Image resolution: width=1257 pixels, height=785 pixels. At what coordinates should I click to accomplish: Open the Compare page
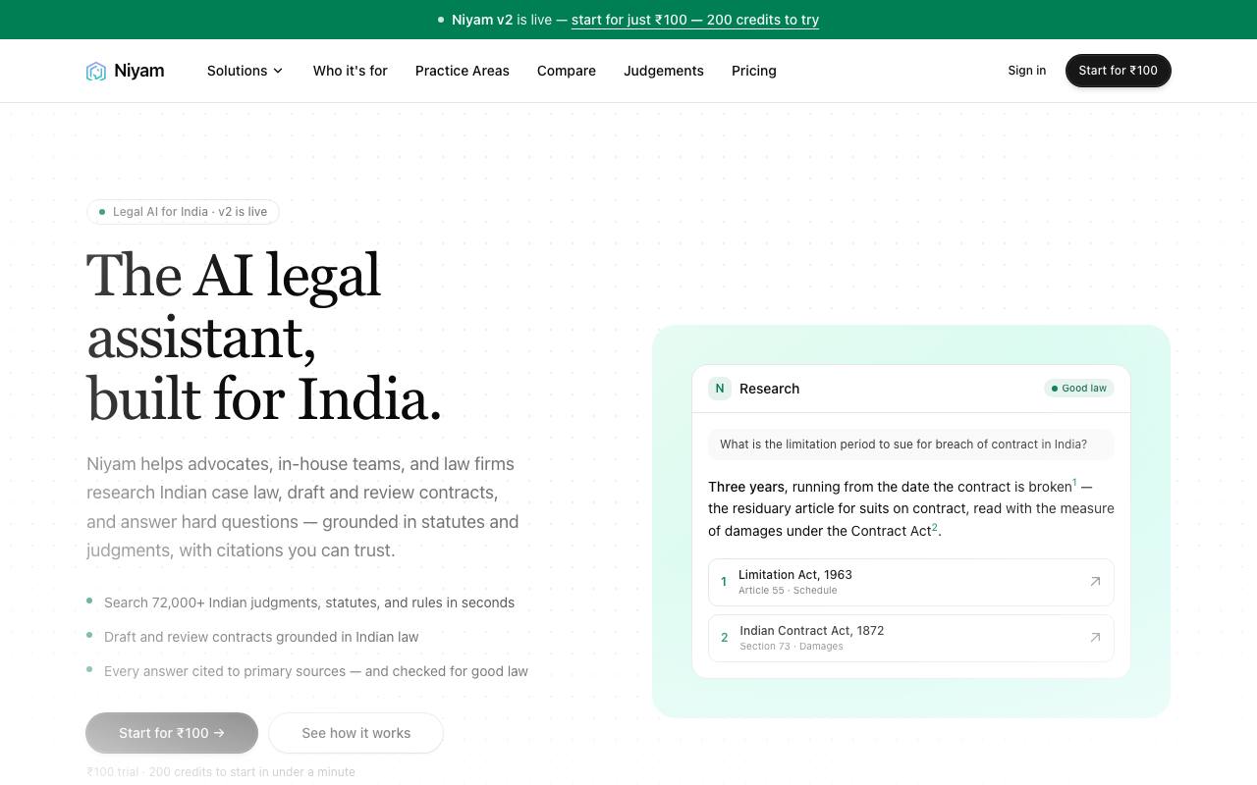tap(567, 71)
